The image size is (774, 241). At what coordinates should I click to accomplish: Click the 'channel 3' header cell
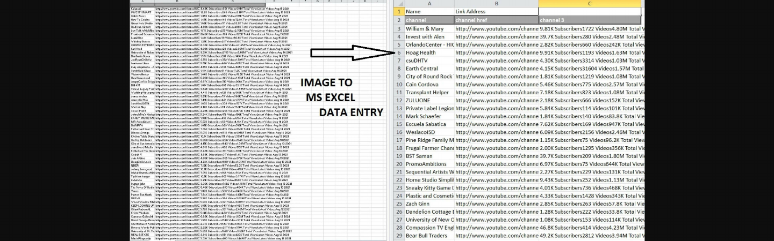coord(590,20)
